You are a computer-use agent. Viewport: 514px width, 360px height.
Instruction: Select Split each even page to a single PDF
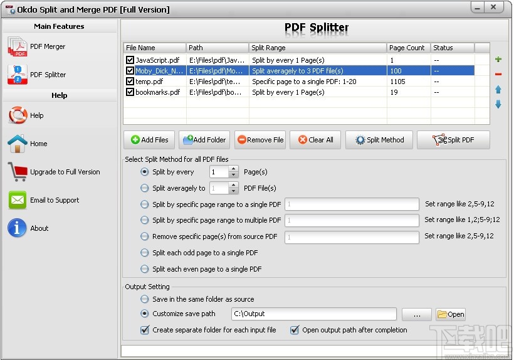pyautogui.click(x=144, y=269)
